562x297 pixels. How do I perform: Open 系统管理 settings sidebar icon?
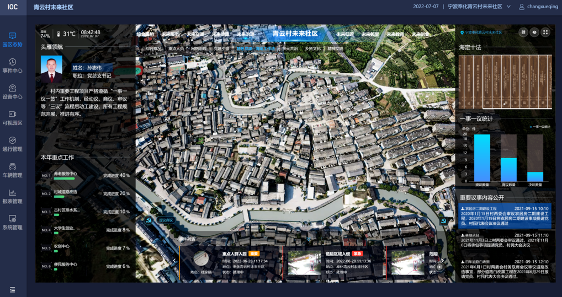click(x=13, y=219)
